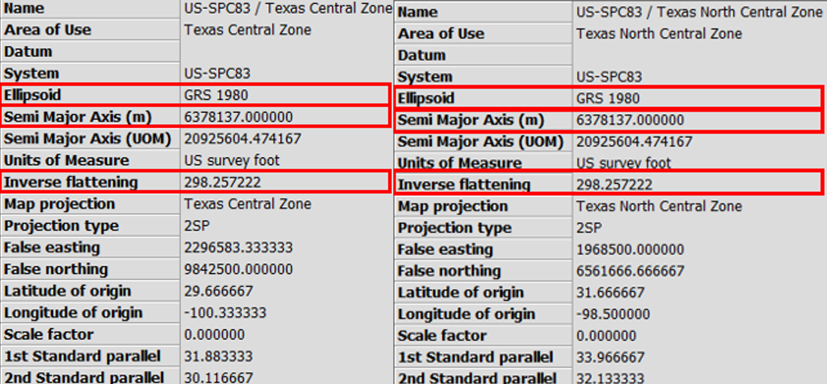Select the Longitude of origin value -98.500000
Screen dimensions: 827x384
613,315
